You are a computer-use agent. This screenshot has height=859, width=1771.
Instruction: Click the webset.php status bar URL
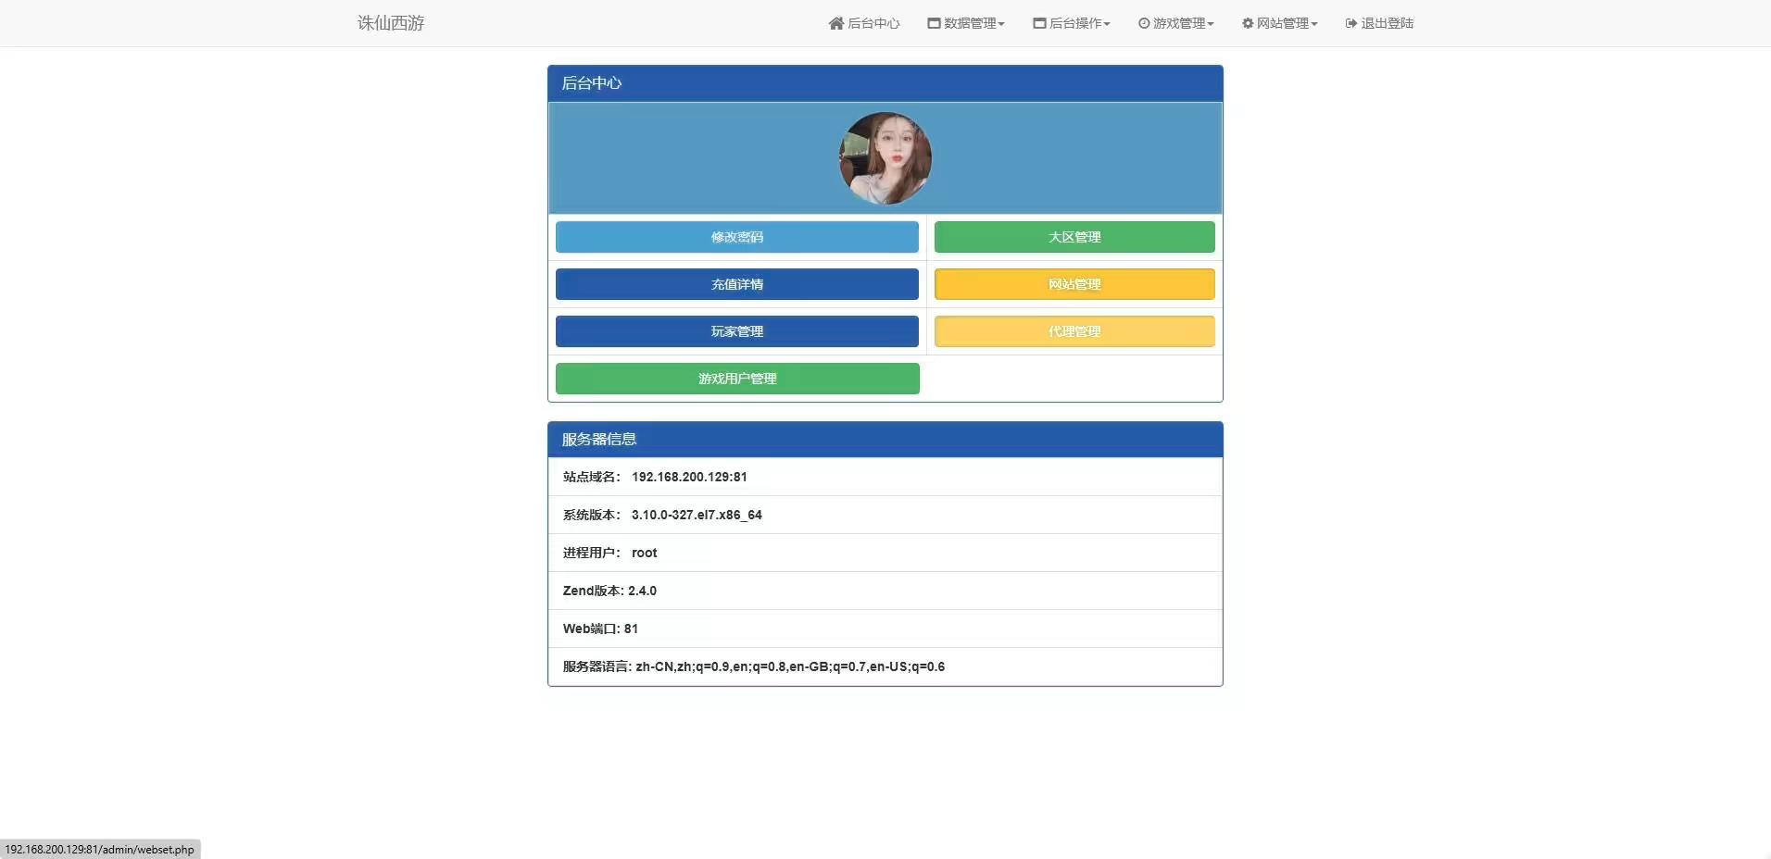(x=100, y=850)
